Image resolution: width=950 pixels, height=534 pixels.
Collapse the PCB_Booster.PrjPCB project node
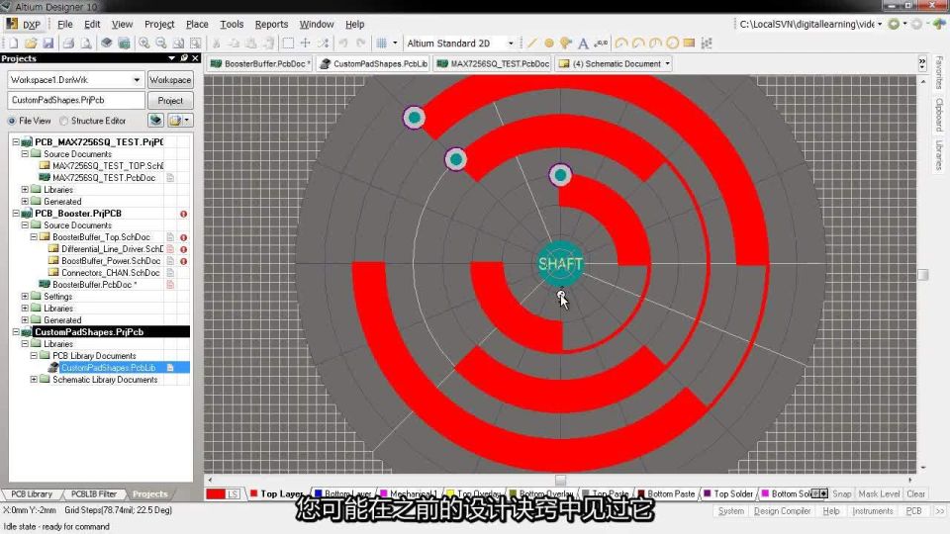point(16,214)
